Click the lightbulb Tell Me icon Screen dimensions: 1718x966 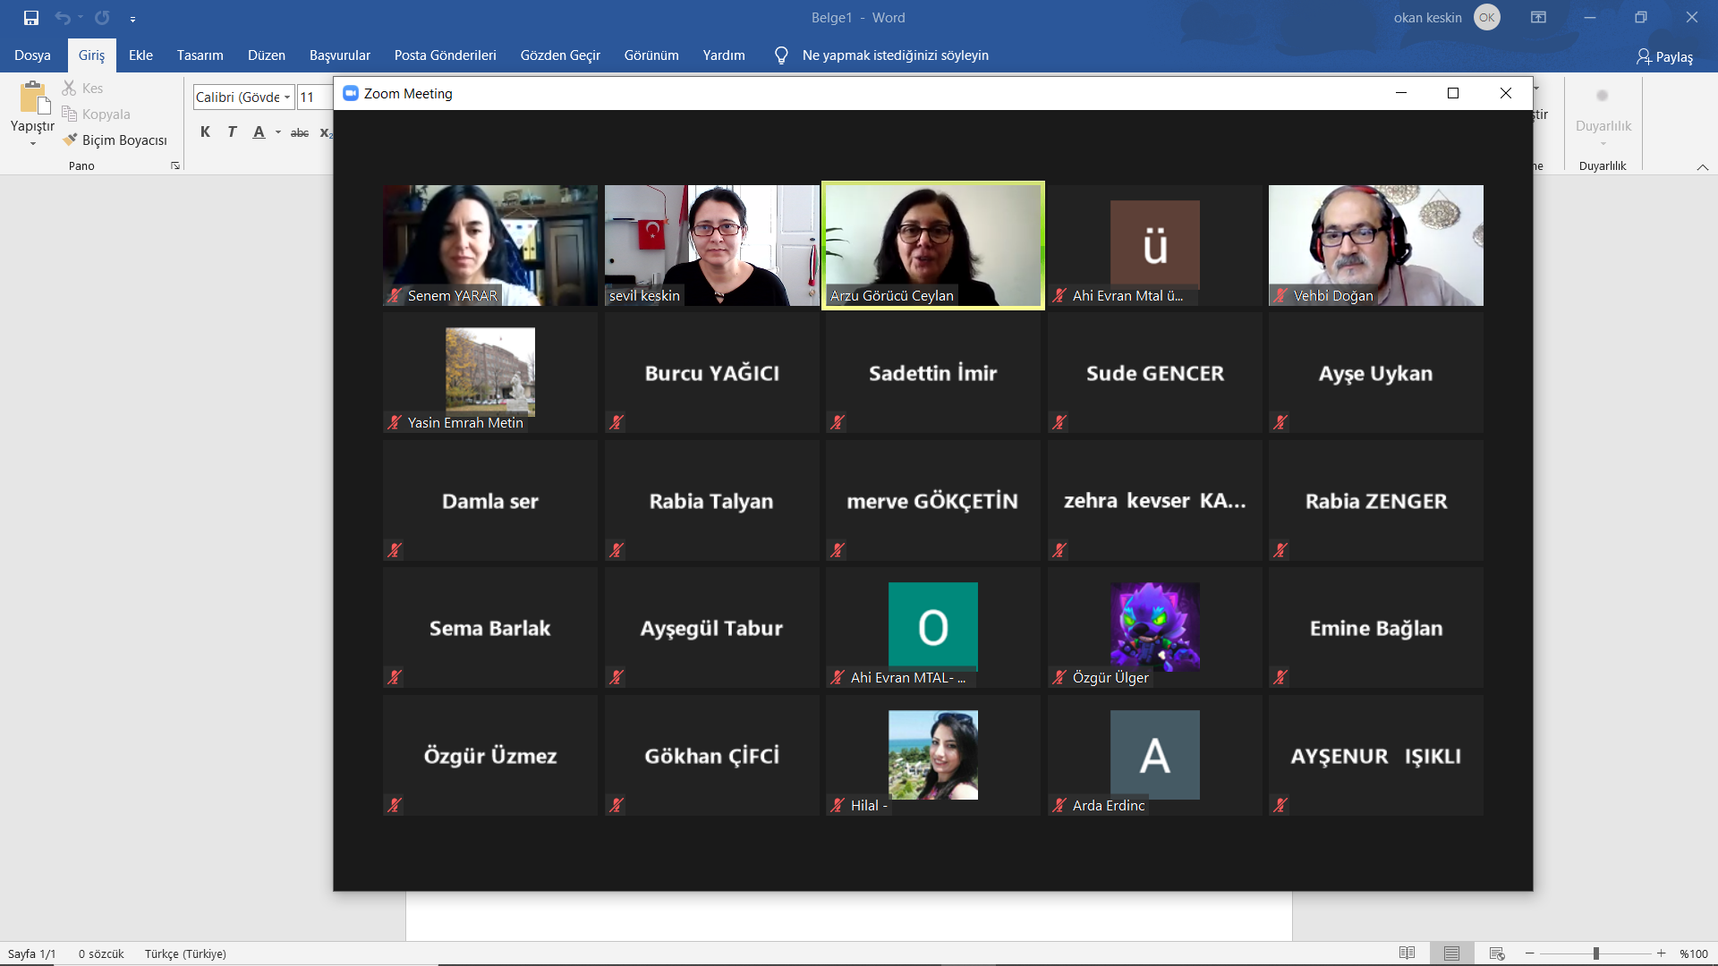pos(781,55)
